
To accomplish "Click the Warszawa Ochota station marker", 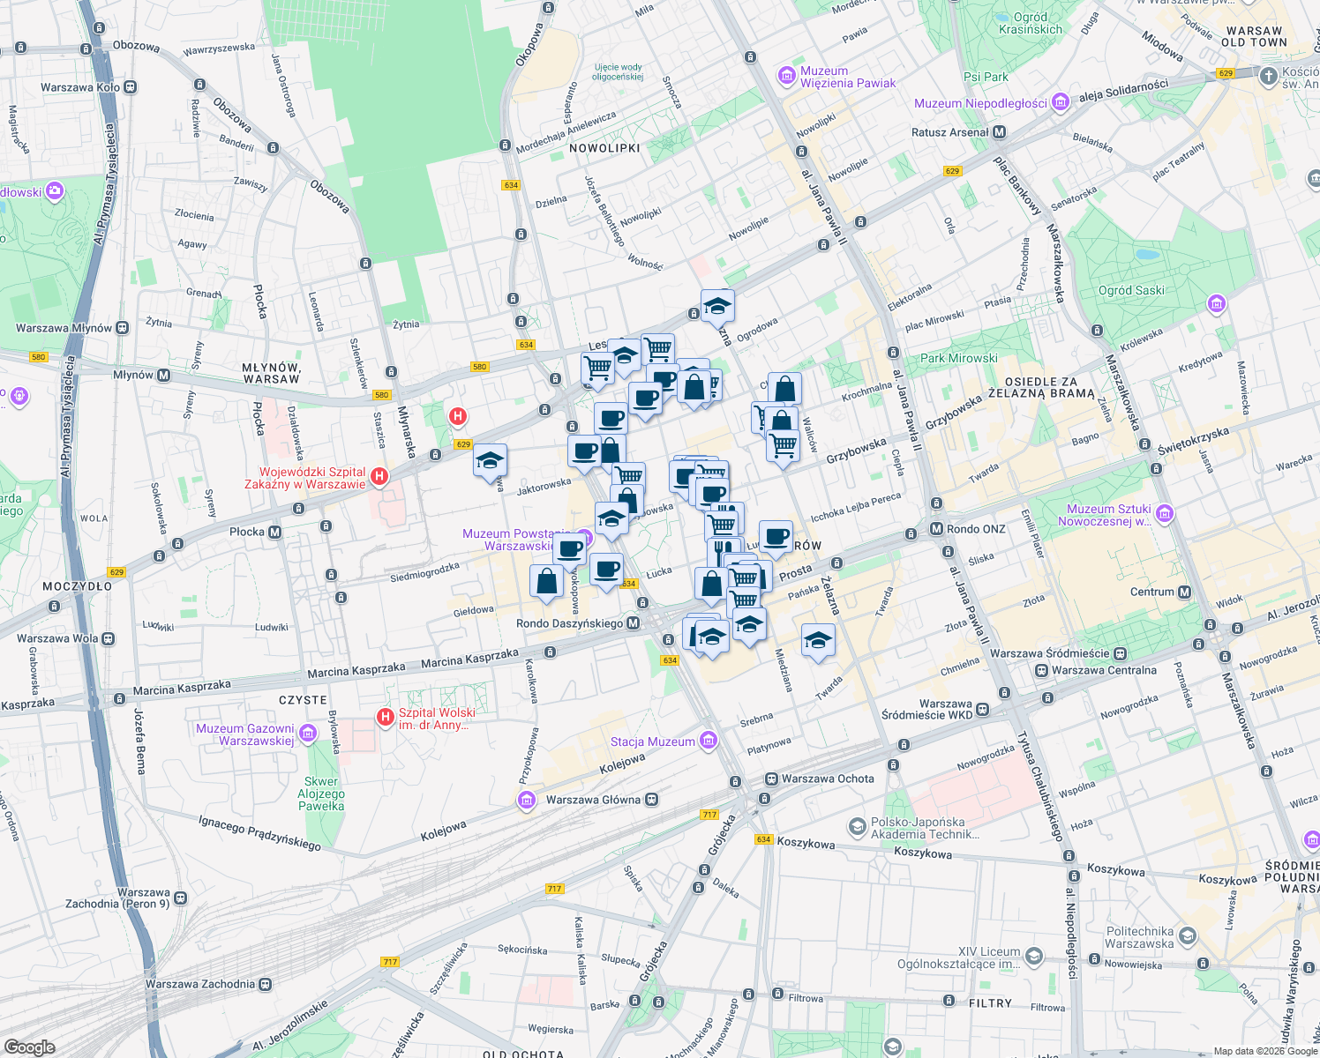I will 771,779.
